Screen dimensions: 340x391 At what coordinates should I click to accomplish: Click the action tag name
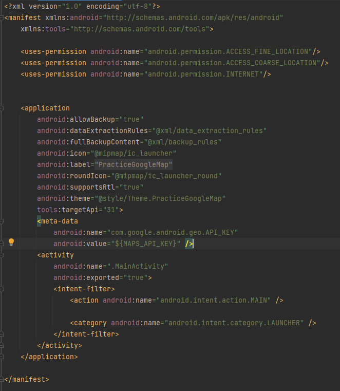pyautogui.click(x=86, y=300)
